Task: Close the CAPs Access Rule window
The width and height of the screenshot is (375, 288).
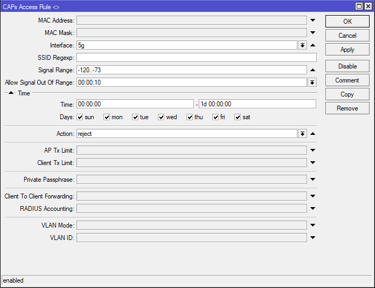Action: (368, 6)
